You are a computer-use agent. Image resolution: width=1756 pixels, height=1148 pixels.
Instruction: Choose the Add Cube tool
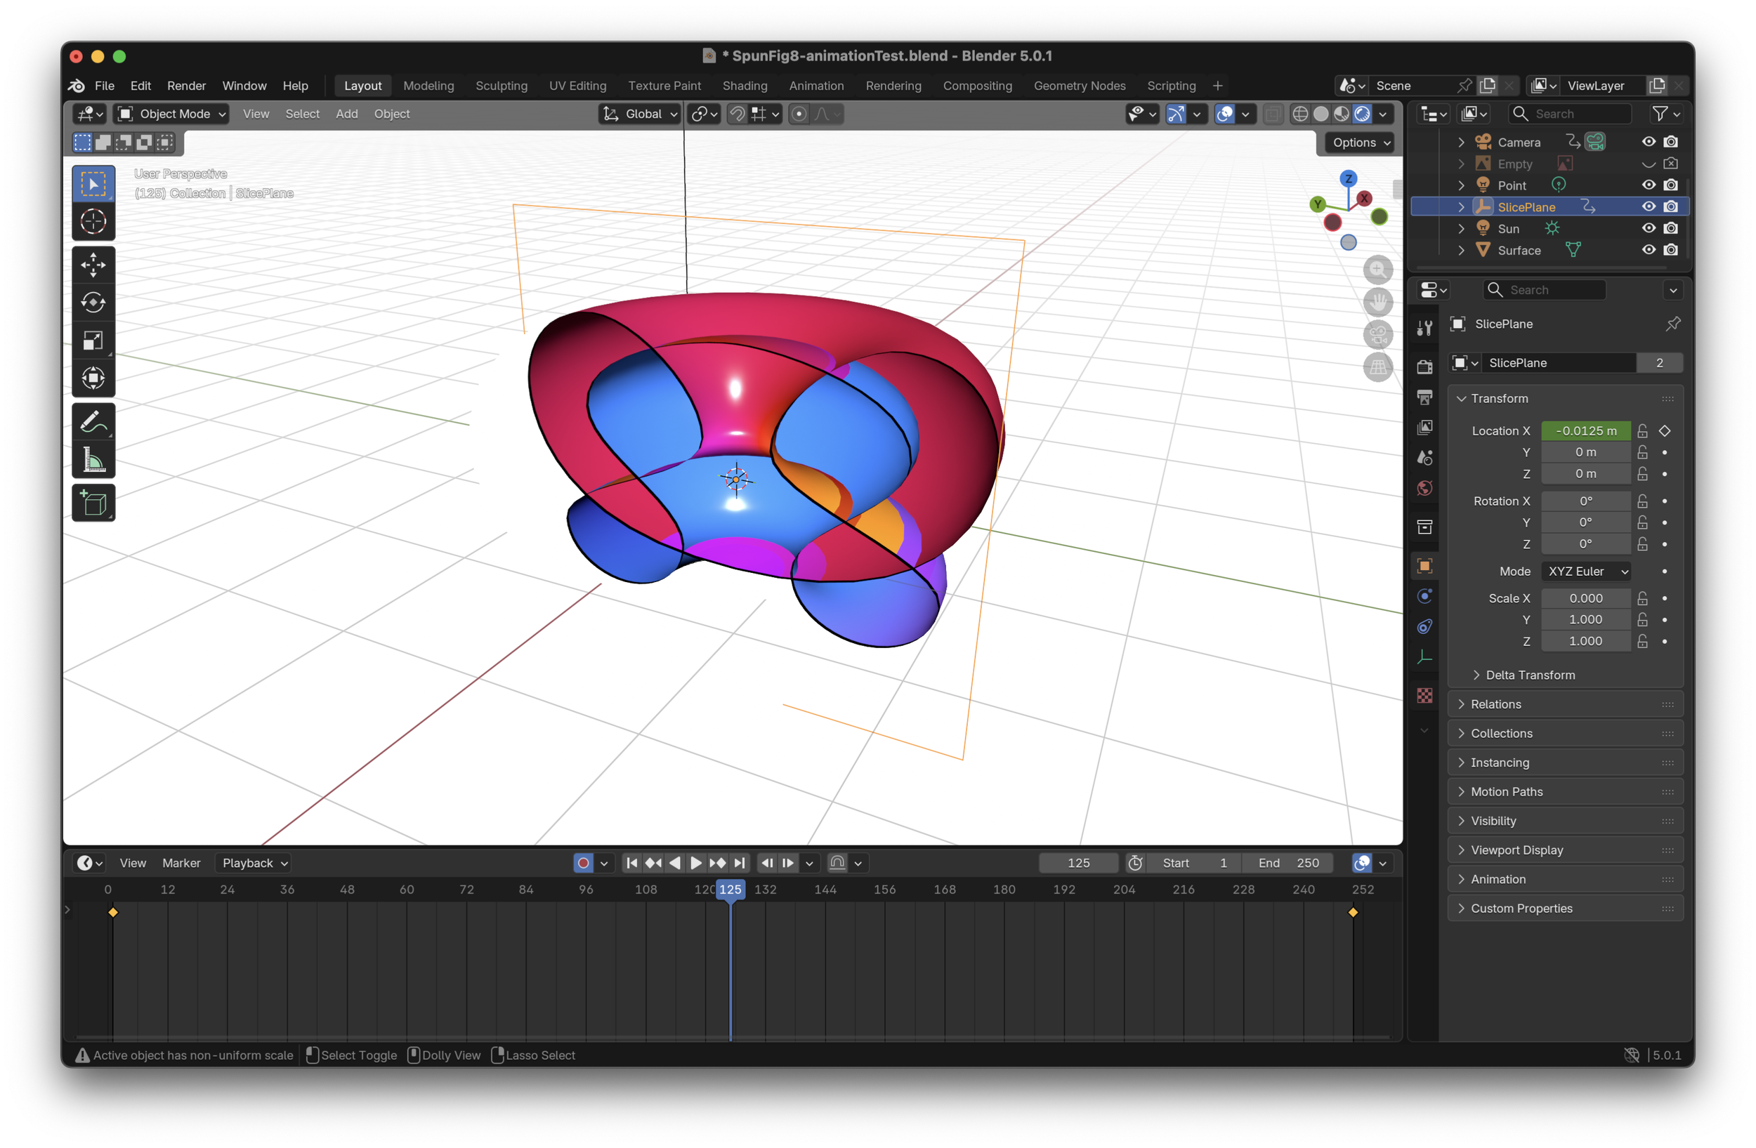(93, 503)
